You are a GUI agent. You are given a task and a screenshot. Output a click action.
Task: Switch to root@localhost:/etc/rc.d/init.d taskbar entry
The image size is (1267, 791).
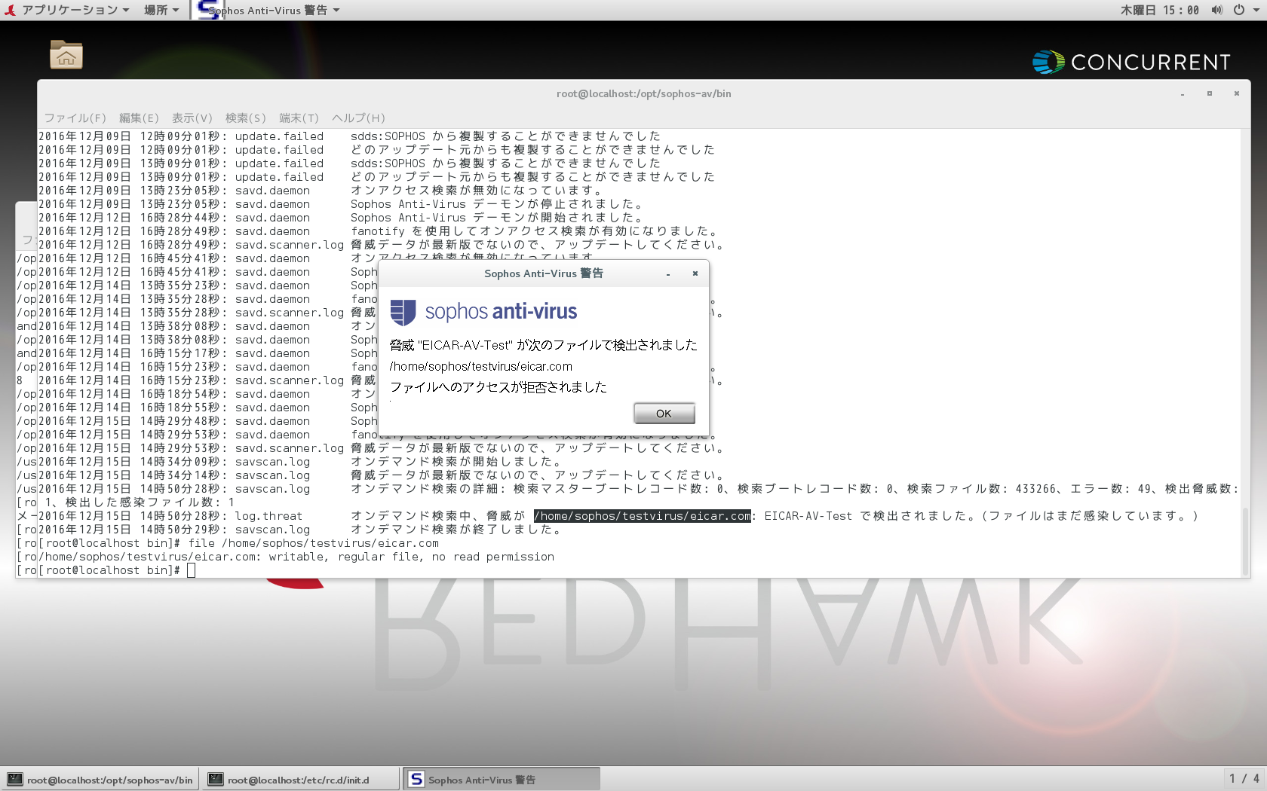[x=300, y=780]
